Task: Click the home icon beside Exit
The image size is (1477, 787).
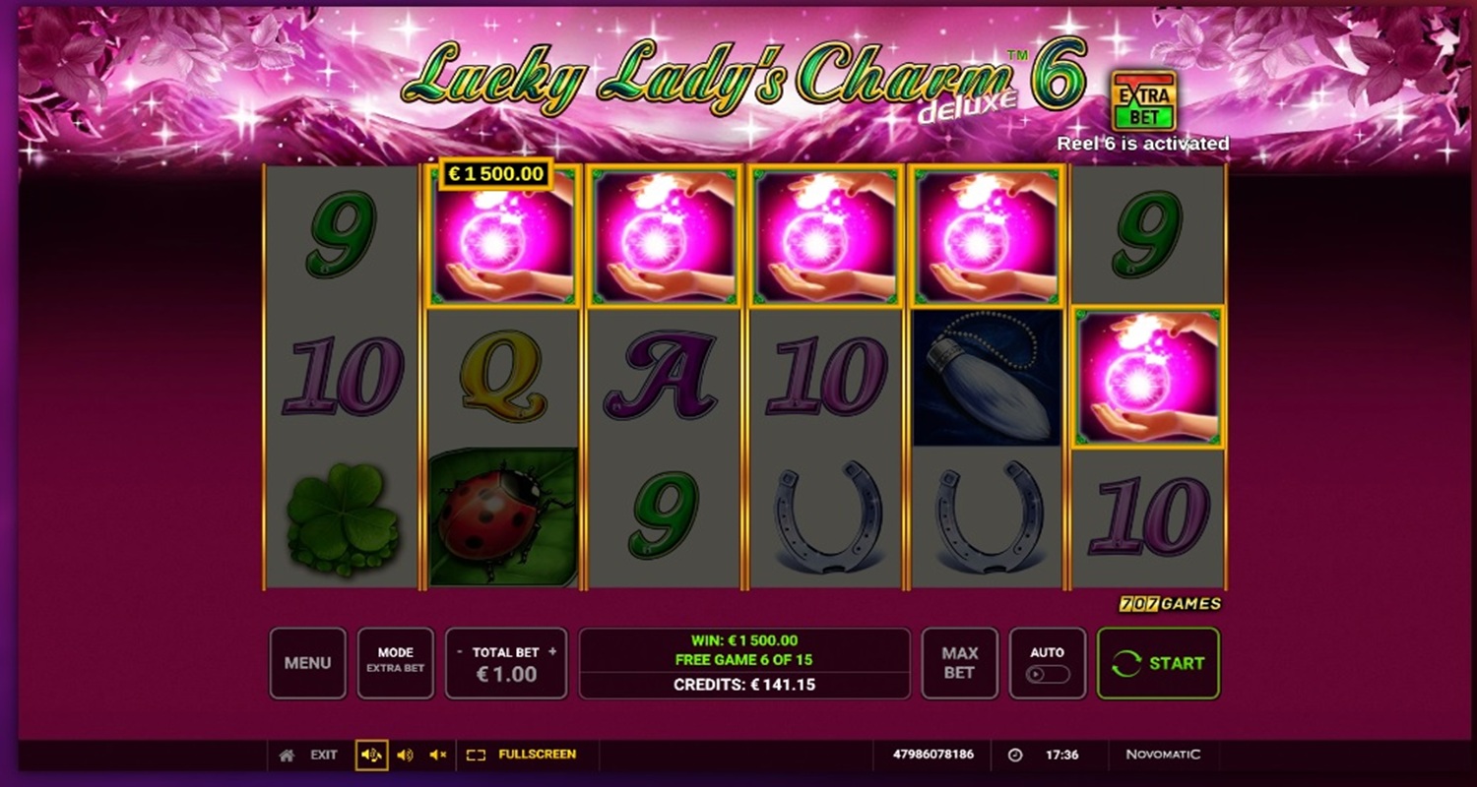Action: coord(287,756)
